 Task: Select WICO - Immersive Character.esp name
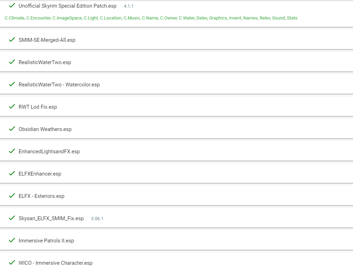(x=55, y=263)
